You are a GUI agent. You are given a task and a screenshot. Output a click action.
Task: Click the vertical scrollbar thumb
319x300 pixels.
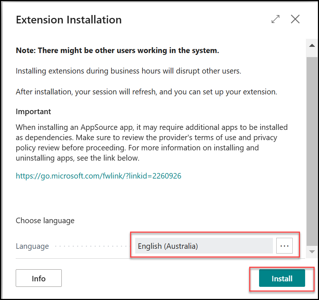point(312,146)
